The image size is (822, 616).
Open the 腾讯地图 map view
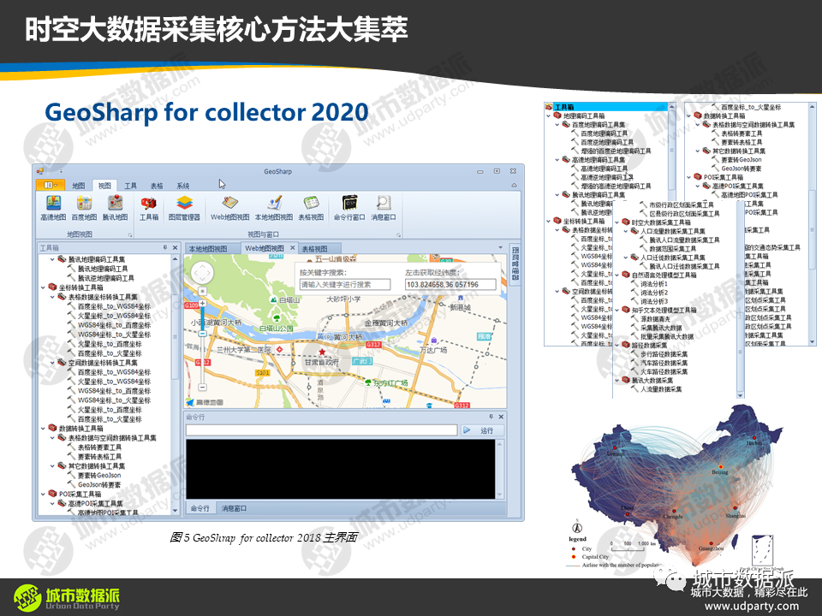[x=115, y=208]
